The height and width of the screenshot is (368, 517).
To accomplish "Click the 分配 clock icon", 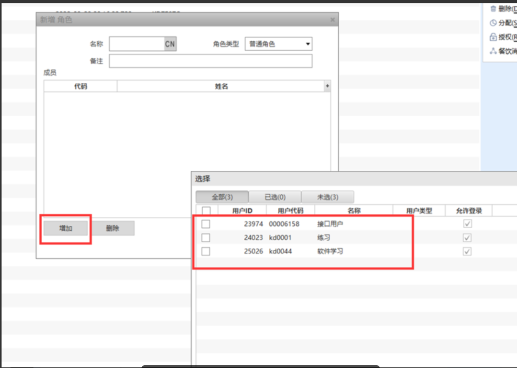I will coord(493,23).
